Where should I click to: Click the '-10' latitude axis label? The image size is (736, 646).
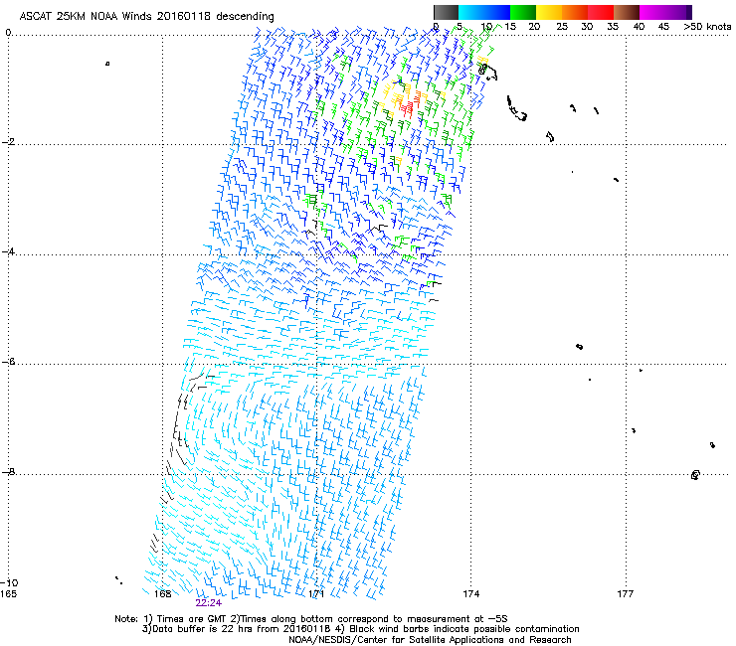9,582
